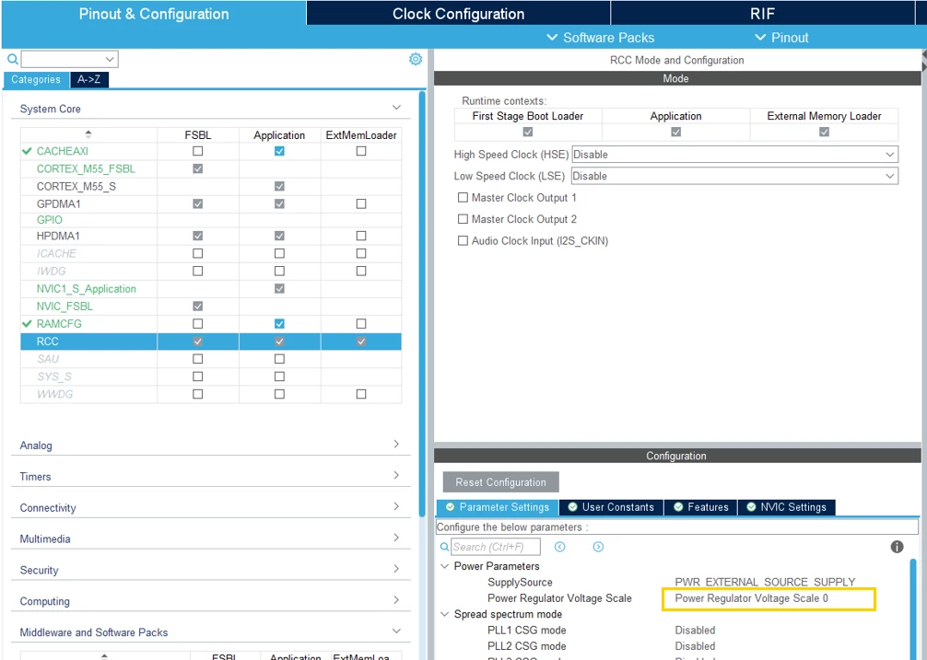Open High Speed Clock (HSE) dropdown
The height and width of the screenshot is (660, 927).
(x=734, y=154)
